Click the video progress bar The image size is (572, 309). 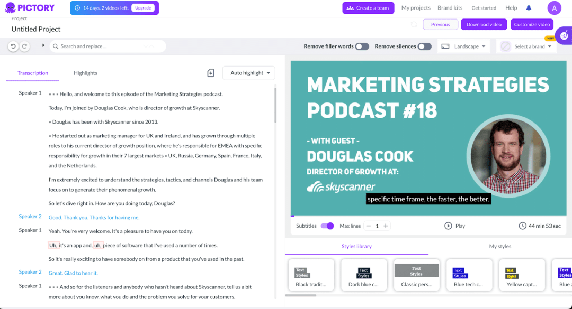pyautogui.click(x=428, y=216)
